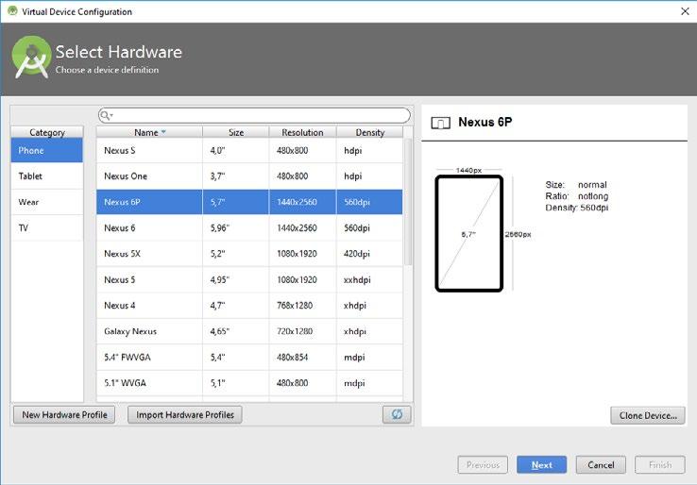Select the Tablet category

point(47,176)
